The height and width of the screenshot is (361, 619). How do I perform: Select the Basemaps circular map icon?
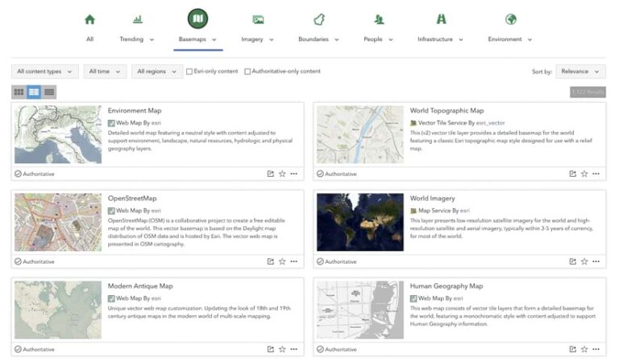click(197, 18)
